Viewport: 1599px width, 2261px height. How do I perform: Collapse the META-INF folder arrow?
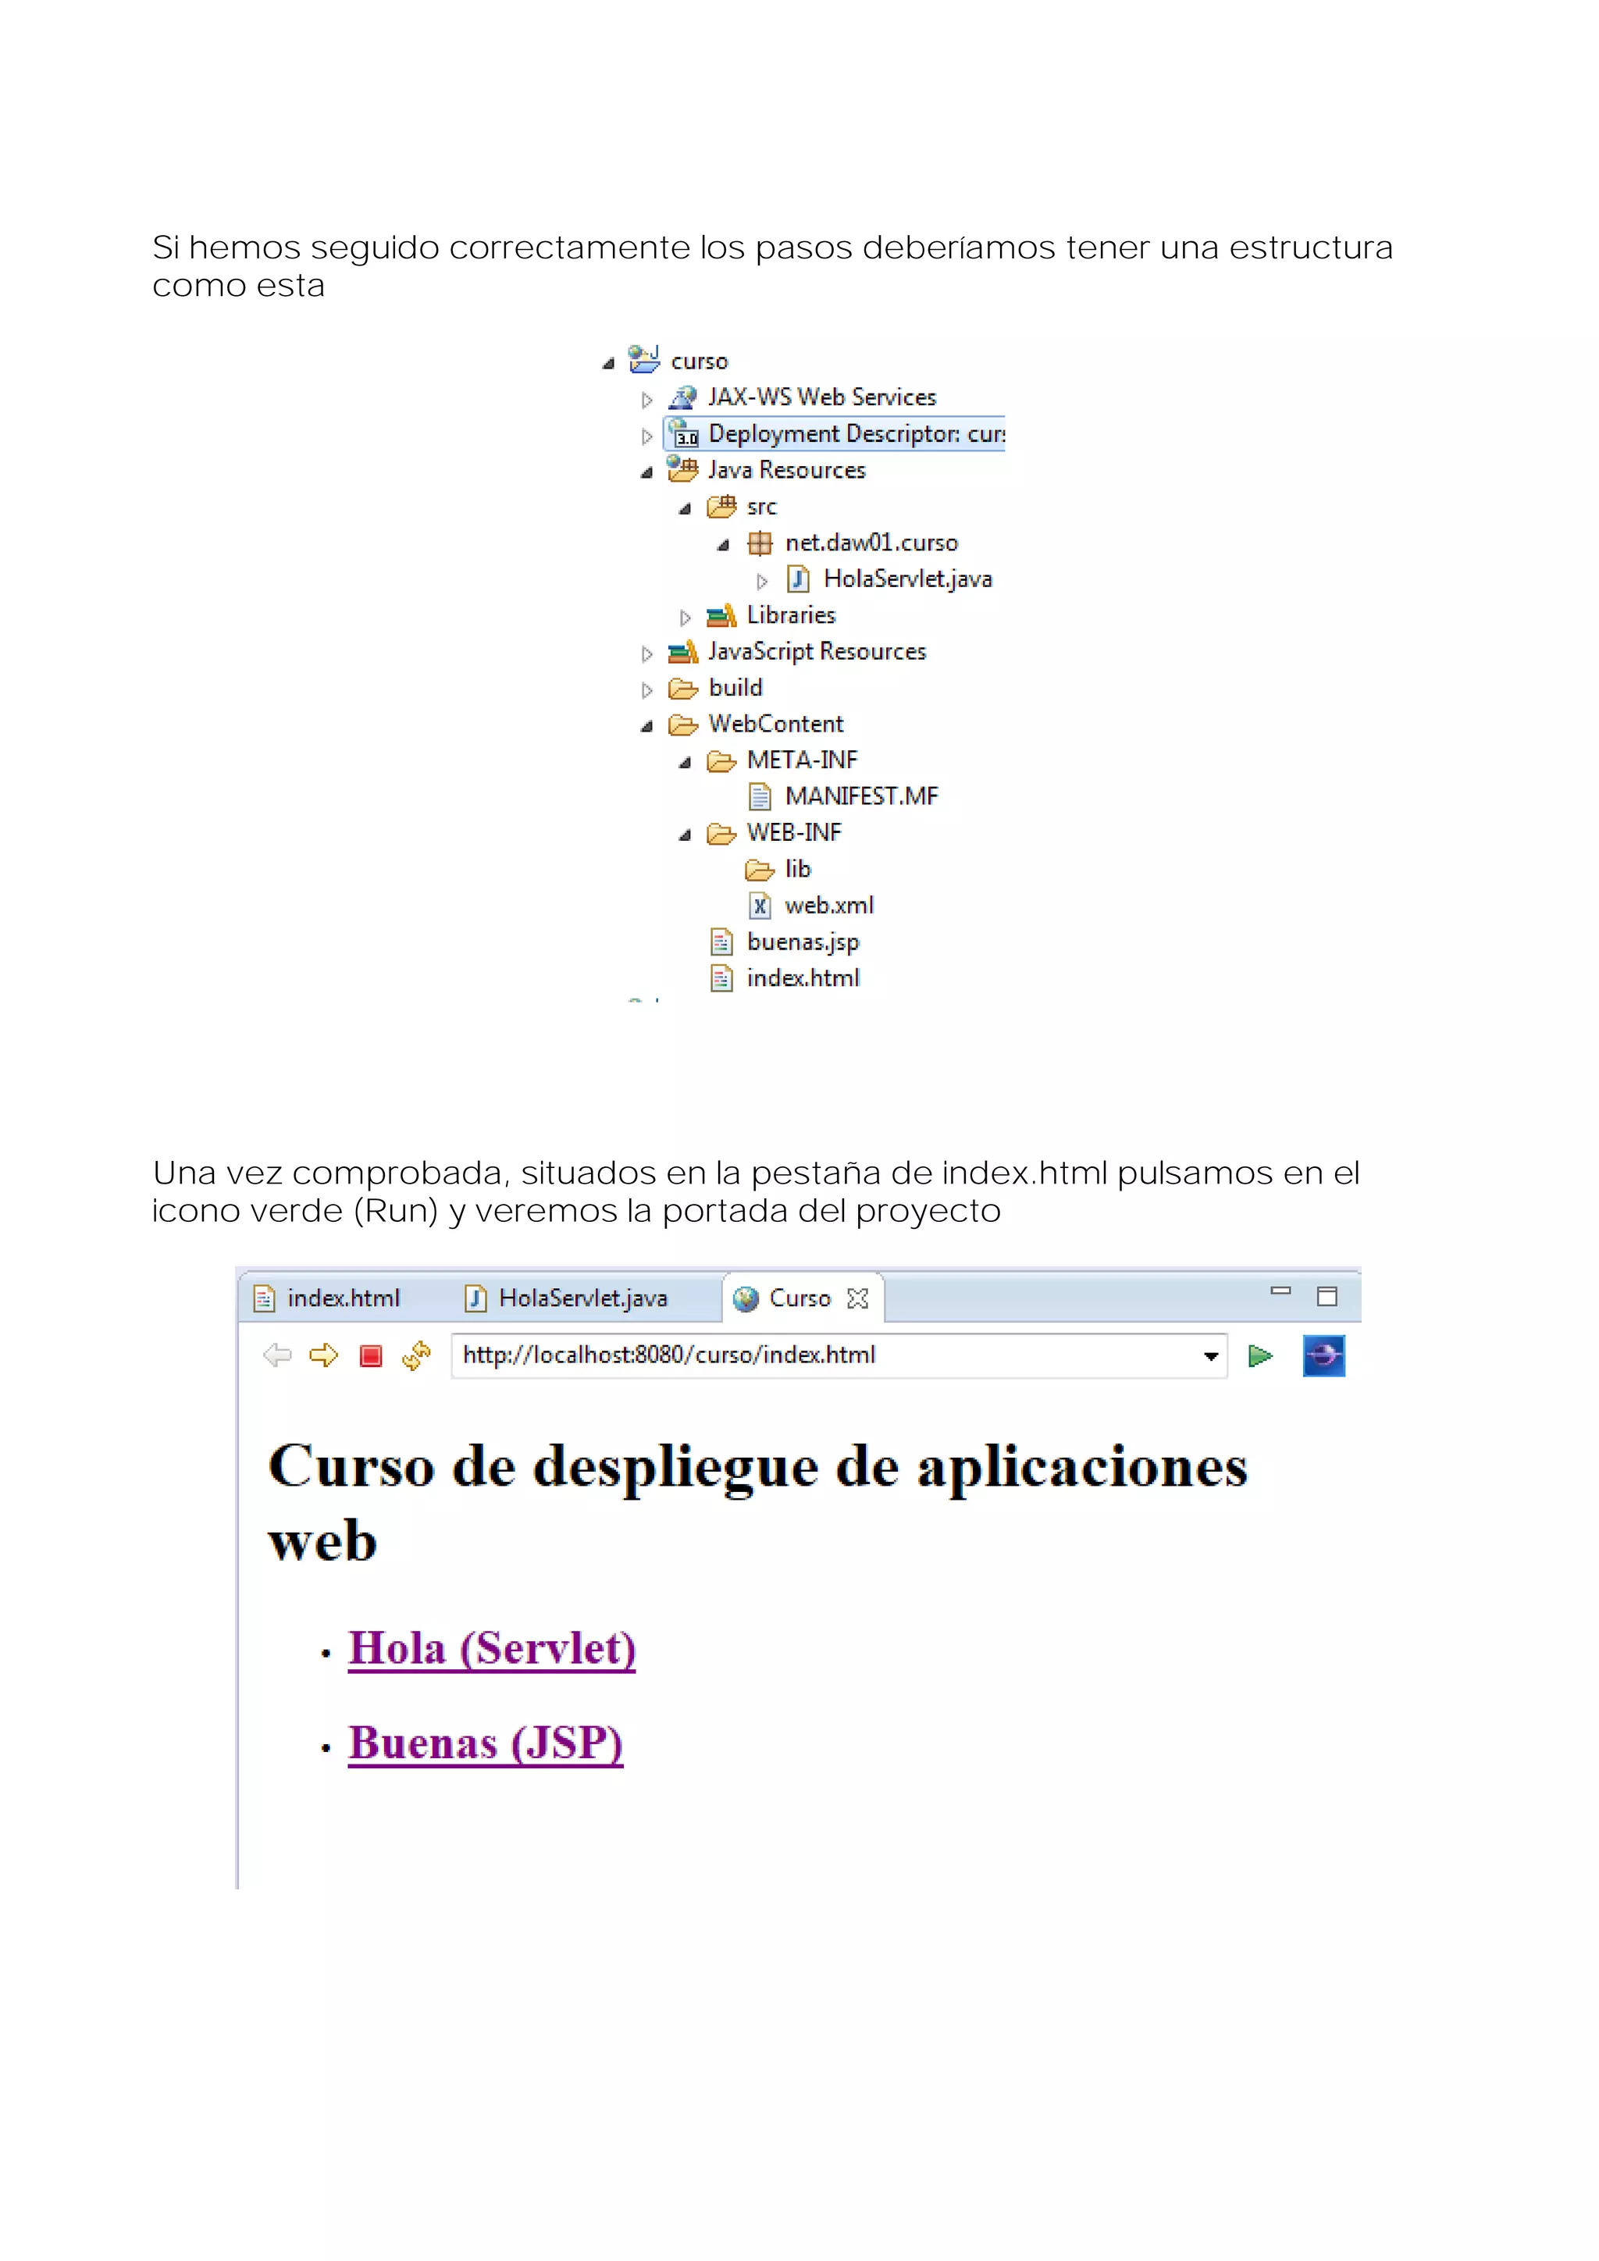pos(686,762)
